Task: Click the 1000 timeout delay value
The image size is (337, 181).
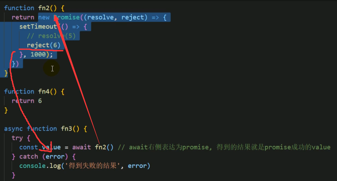Action: 38,54
